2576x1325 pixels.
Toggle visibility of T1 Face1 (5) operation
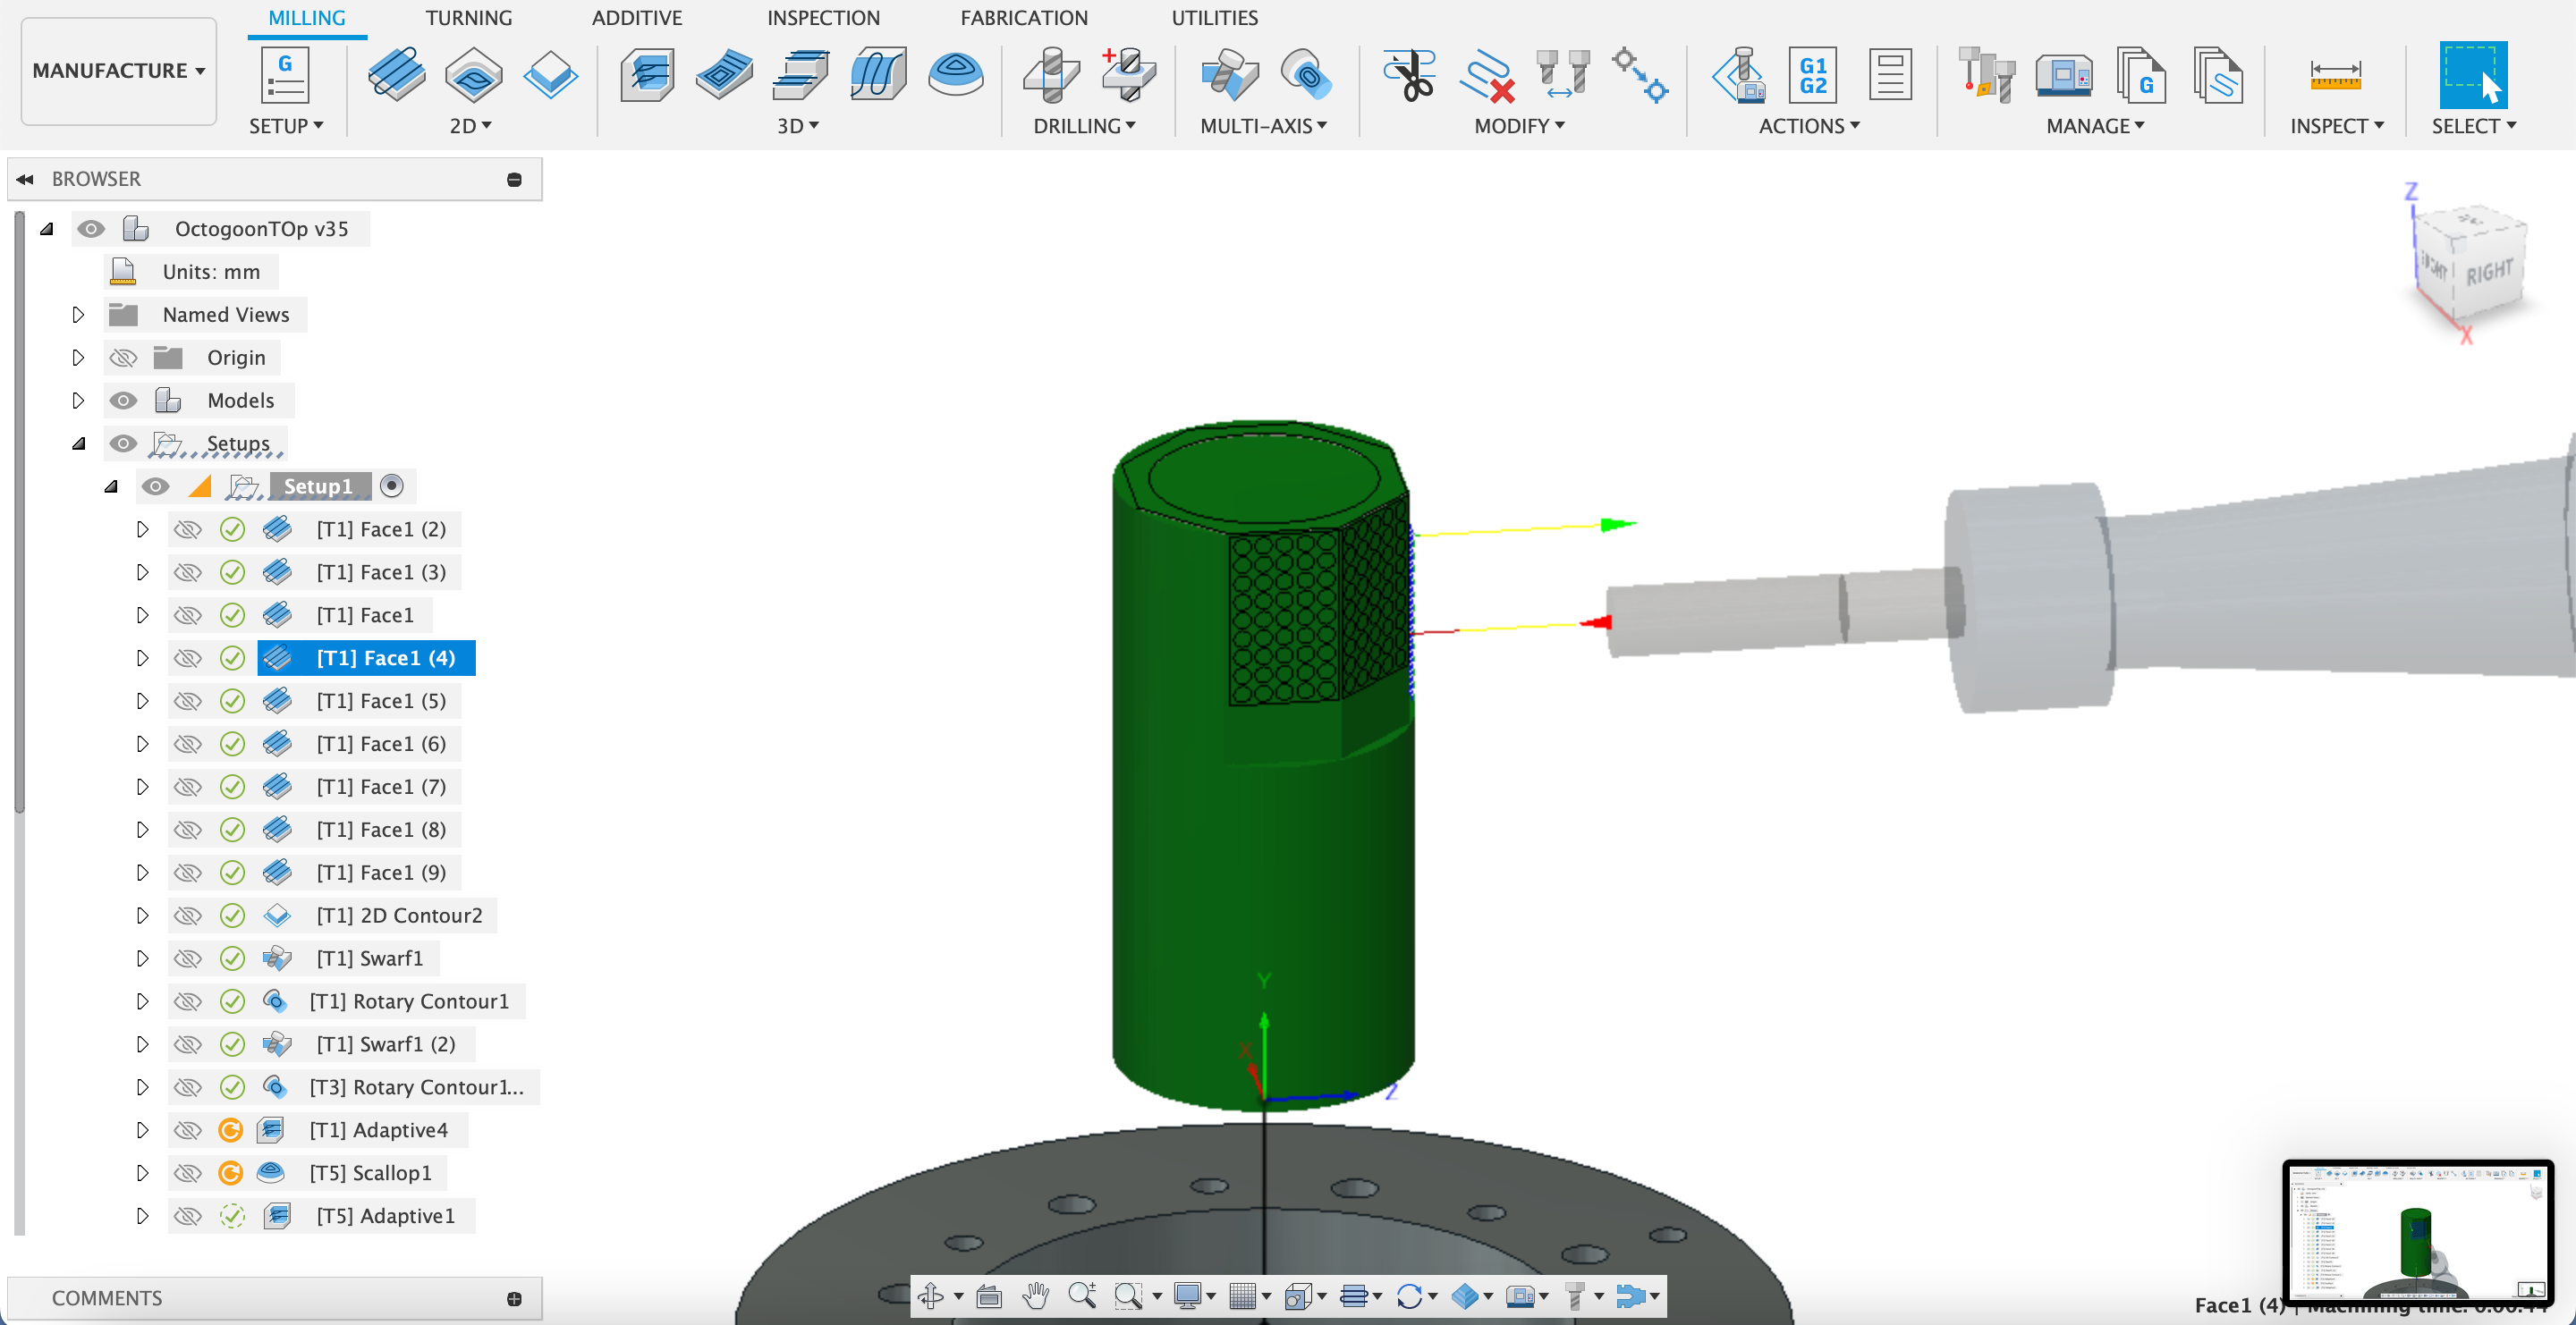tap(186, 700)
